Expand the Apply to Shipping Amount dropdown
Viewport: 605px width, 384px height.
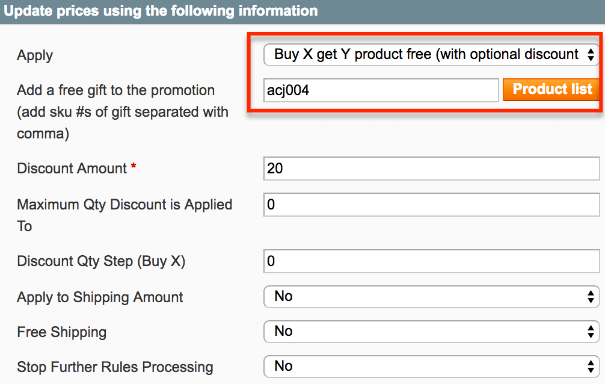pyautogui.click(x=431, y=296)
